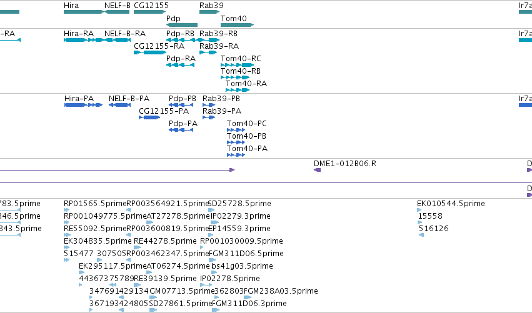The image size is (532, 313).
Task: Select the NELF-B-RA transcript
Action: [117, 40]
